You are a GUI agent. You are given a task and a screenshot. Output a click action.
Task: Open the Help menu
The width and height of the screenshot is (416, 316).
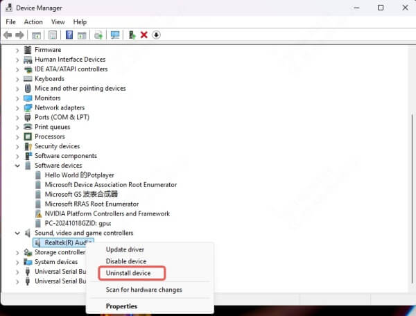point(80,21)
